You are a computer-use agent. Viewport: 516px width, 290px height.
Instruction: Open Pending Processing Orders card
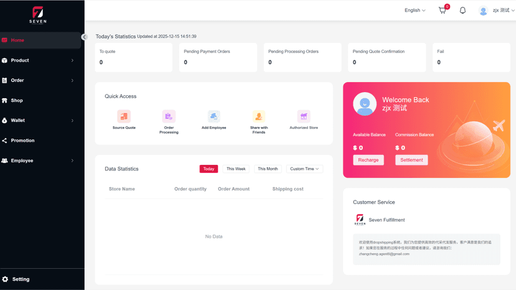(x=302, y=57)
